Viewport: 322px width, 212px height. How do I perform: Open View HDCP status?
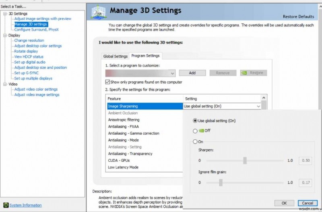pyautogui.click(x=29, y=57)
